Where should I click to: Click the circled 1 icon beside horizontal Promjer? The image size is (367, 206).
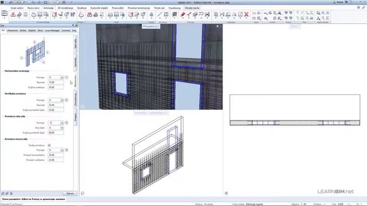[x=67, y=77]
